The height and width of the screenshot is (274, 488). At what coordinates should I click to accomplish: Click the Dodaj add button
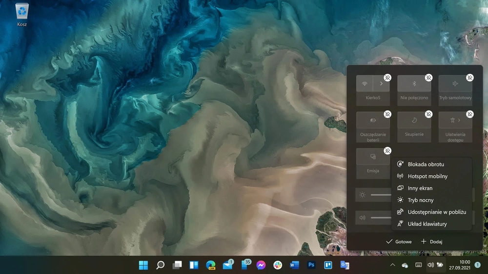pos(431,241)
